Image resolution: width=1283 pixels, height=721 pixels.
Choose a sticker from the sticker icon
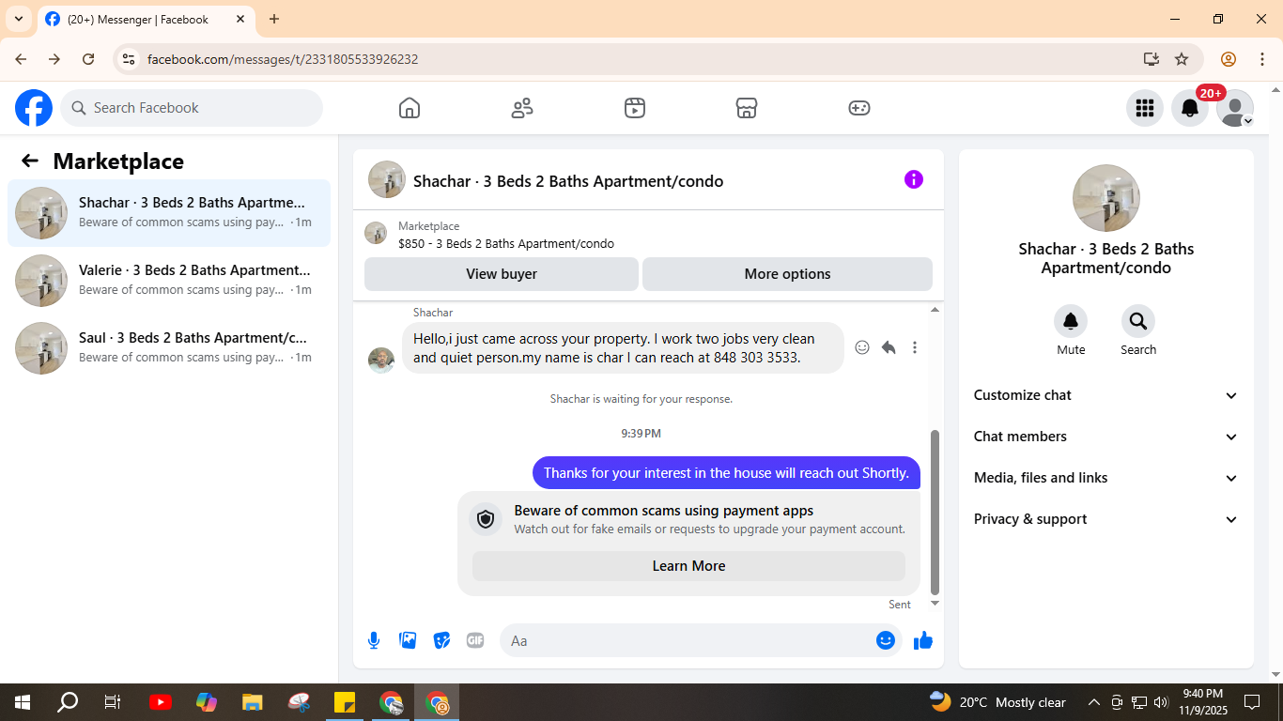point(441,640)
